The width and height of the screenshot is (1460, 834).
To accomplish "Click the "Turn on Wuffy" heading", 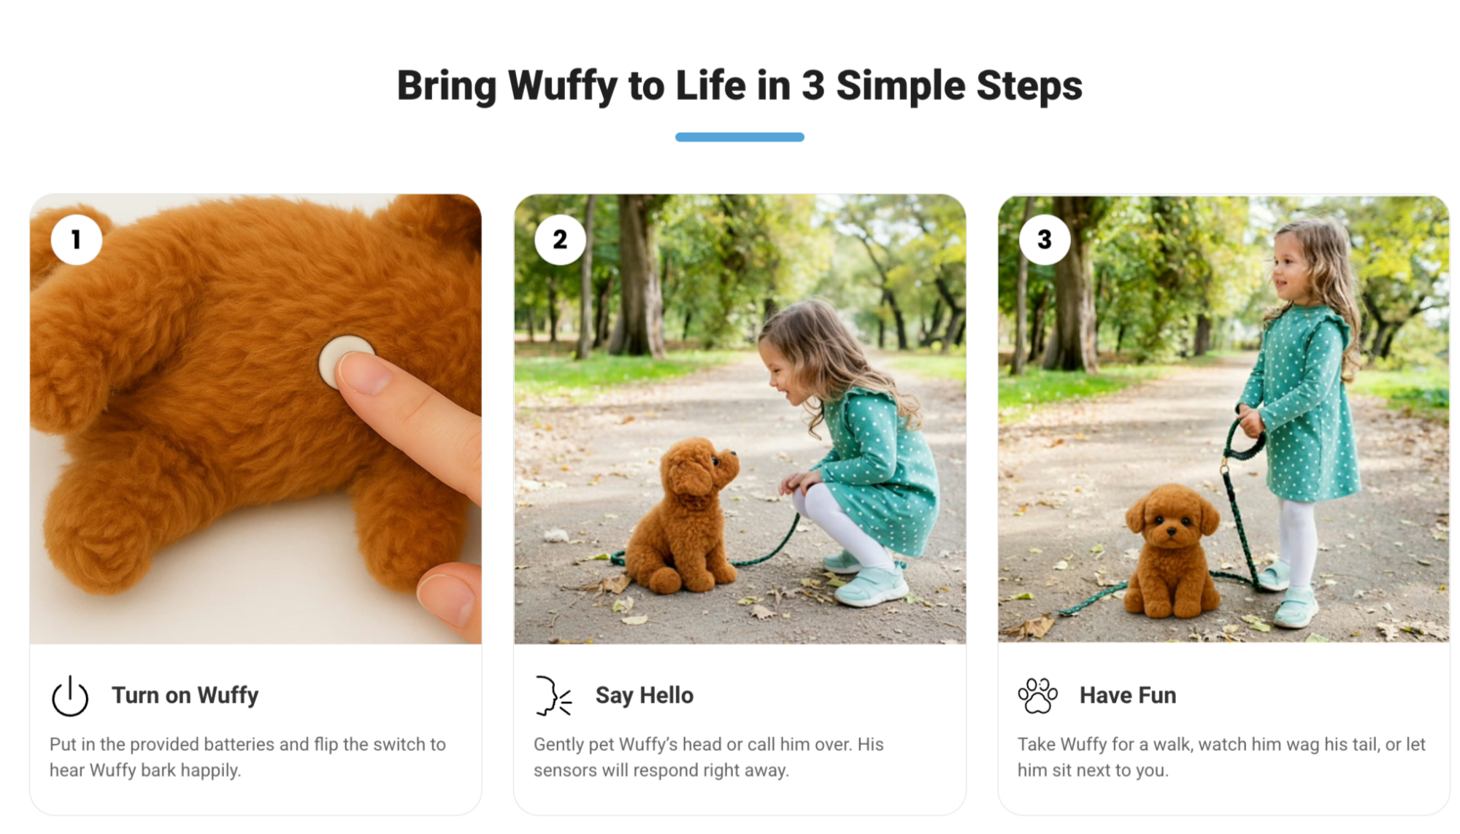I will tap(185, 695).
